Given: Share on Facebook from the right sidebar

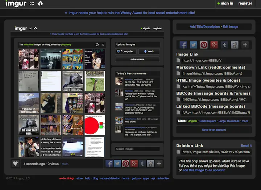Looking at the screenshot, I should 183,45.
